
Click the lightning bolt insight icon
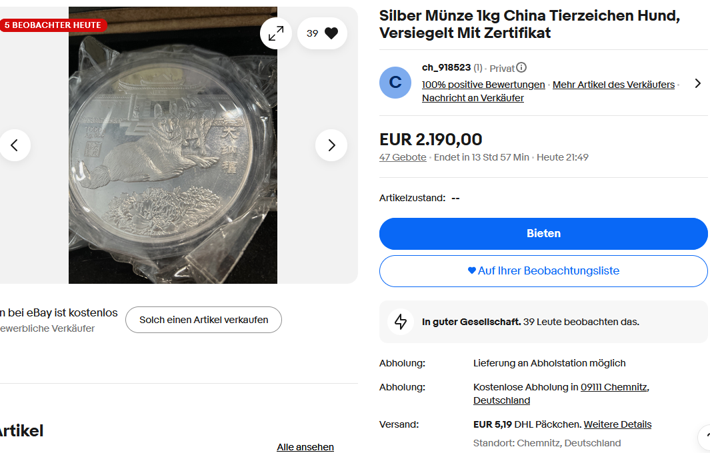401,322
